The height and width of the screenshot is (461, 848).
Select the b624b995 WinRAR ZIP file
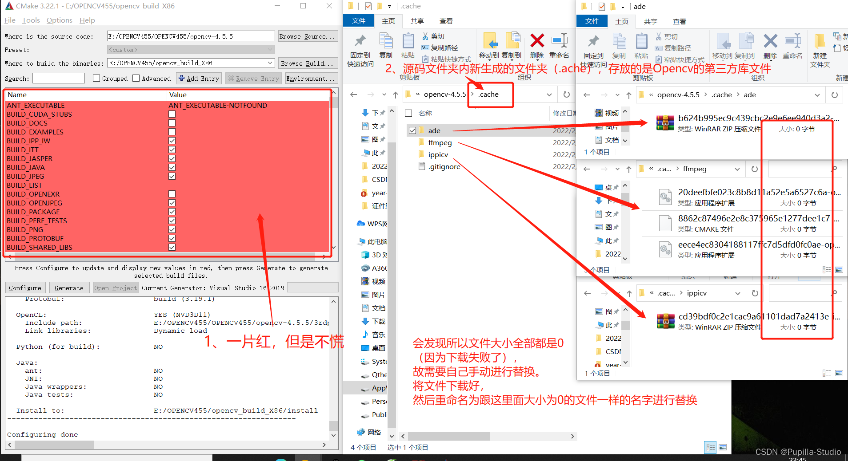click(x=748, y=123)
